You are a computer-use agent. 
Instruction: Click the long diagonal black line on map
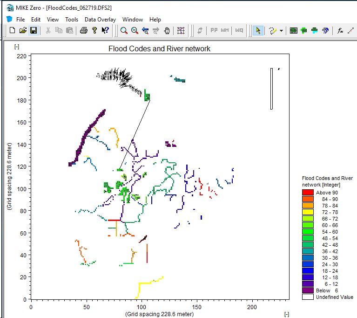(x=135, y=135)
